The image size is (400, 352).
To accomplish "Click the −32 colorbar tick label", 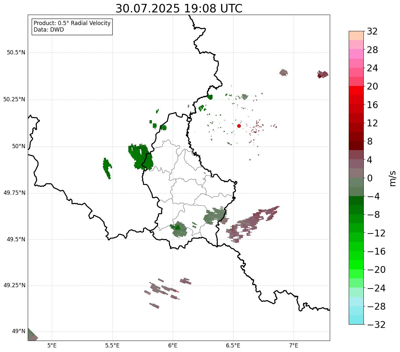I will coord(376,325).
